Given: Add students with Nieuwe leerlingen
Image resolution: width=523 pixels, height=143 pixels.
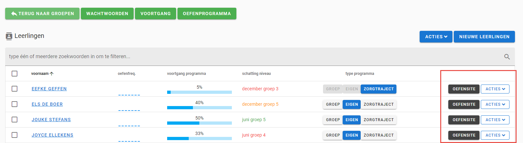Looking at the screenshot, I should coord(484,37).
